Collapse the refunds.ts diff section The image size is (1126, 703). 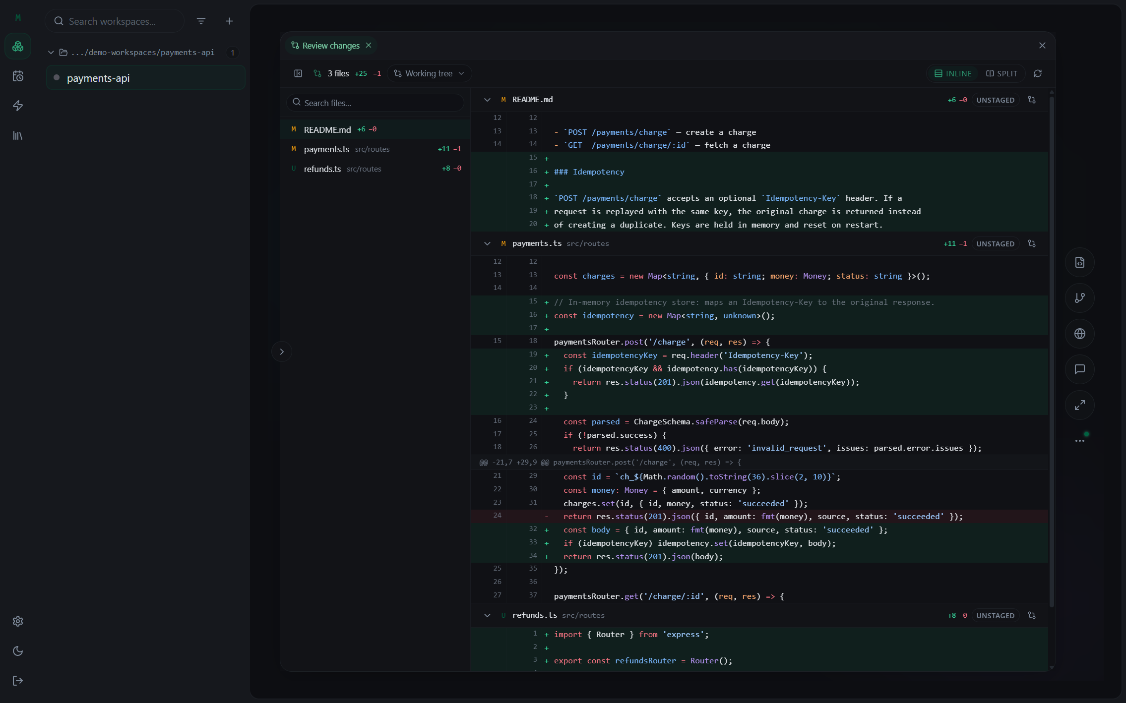point(487,615)
